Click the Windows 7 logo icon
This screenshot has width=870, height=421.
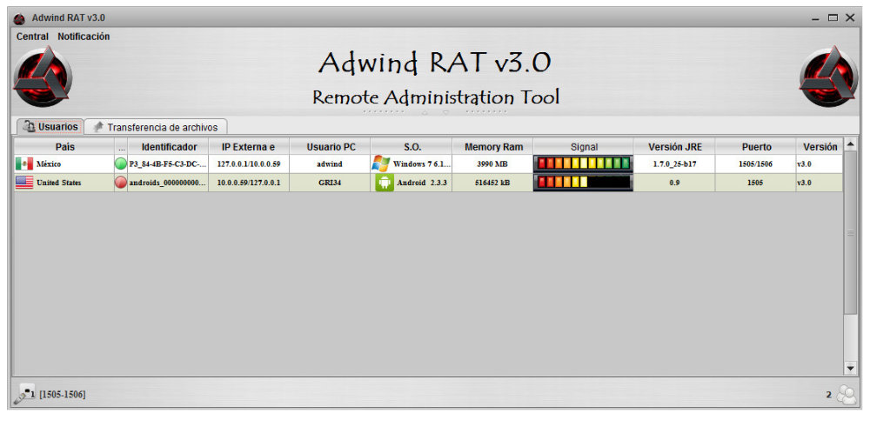(380, 164)
